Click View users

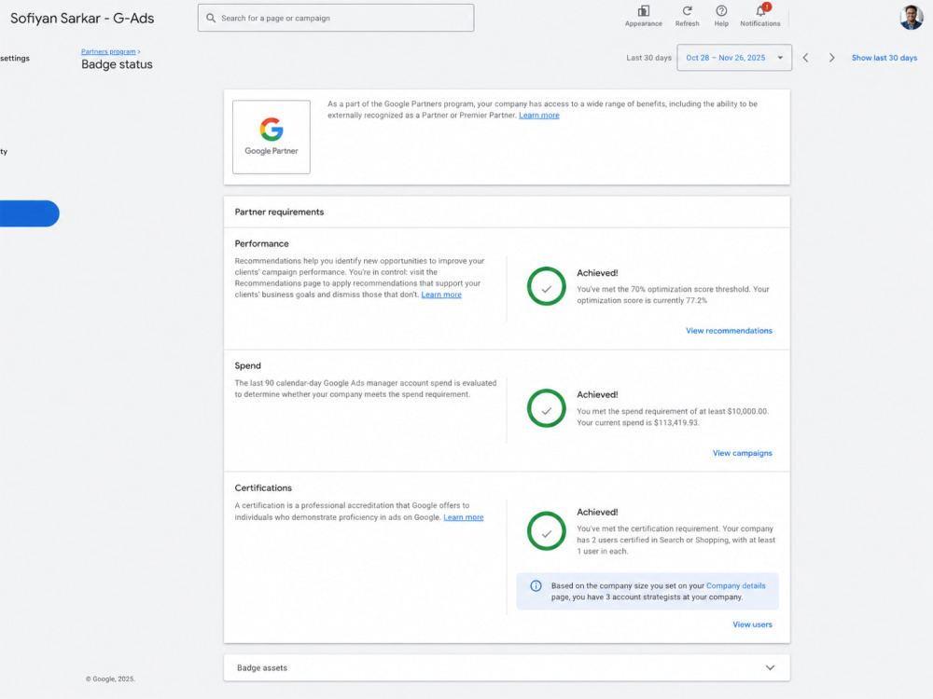tap(752, 624)
